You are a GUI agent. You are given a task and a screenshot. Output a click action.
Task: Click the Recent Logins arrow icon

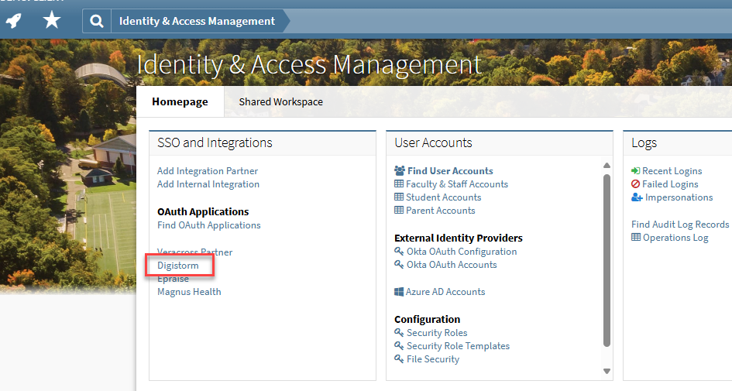point(636,171)
